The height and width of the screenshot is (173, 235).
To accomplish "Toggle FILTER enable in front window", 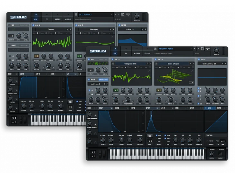I will [x=199, y=59].
